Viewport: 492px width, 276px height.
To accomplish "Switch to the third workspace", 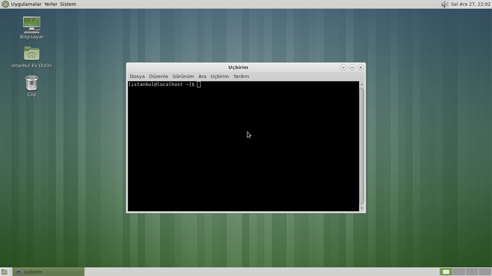I will coord(471,272).
